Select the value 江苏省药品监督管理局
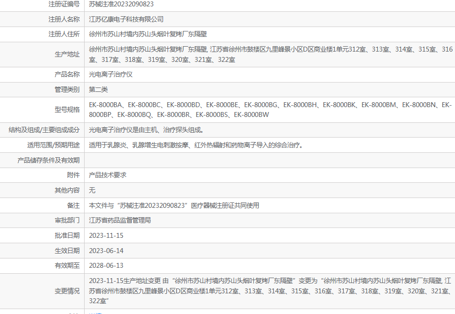The height and width of the screenshot is (314, 455). (120, 220)
